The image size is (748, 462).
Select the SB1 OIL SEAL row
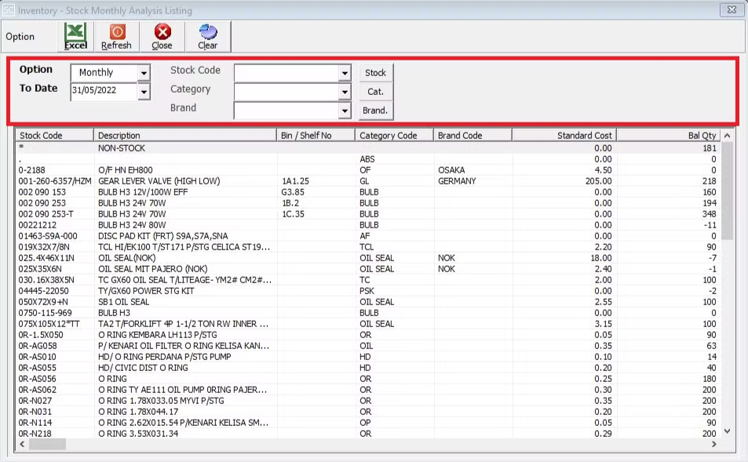click(x=368, y=302)
